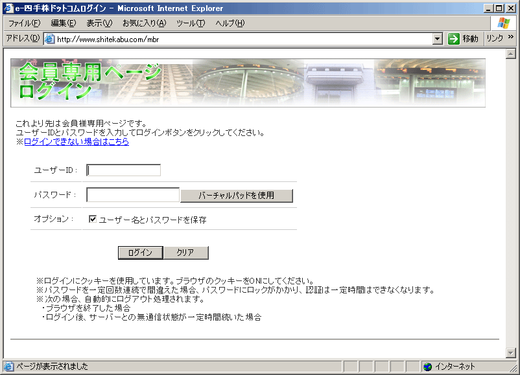Viewport: 520px width, 375px height.
Task: Open the ツール(T) tools menu
Action: coord(191,23)
